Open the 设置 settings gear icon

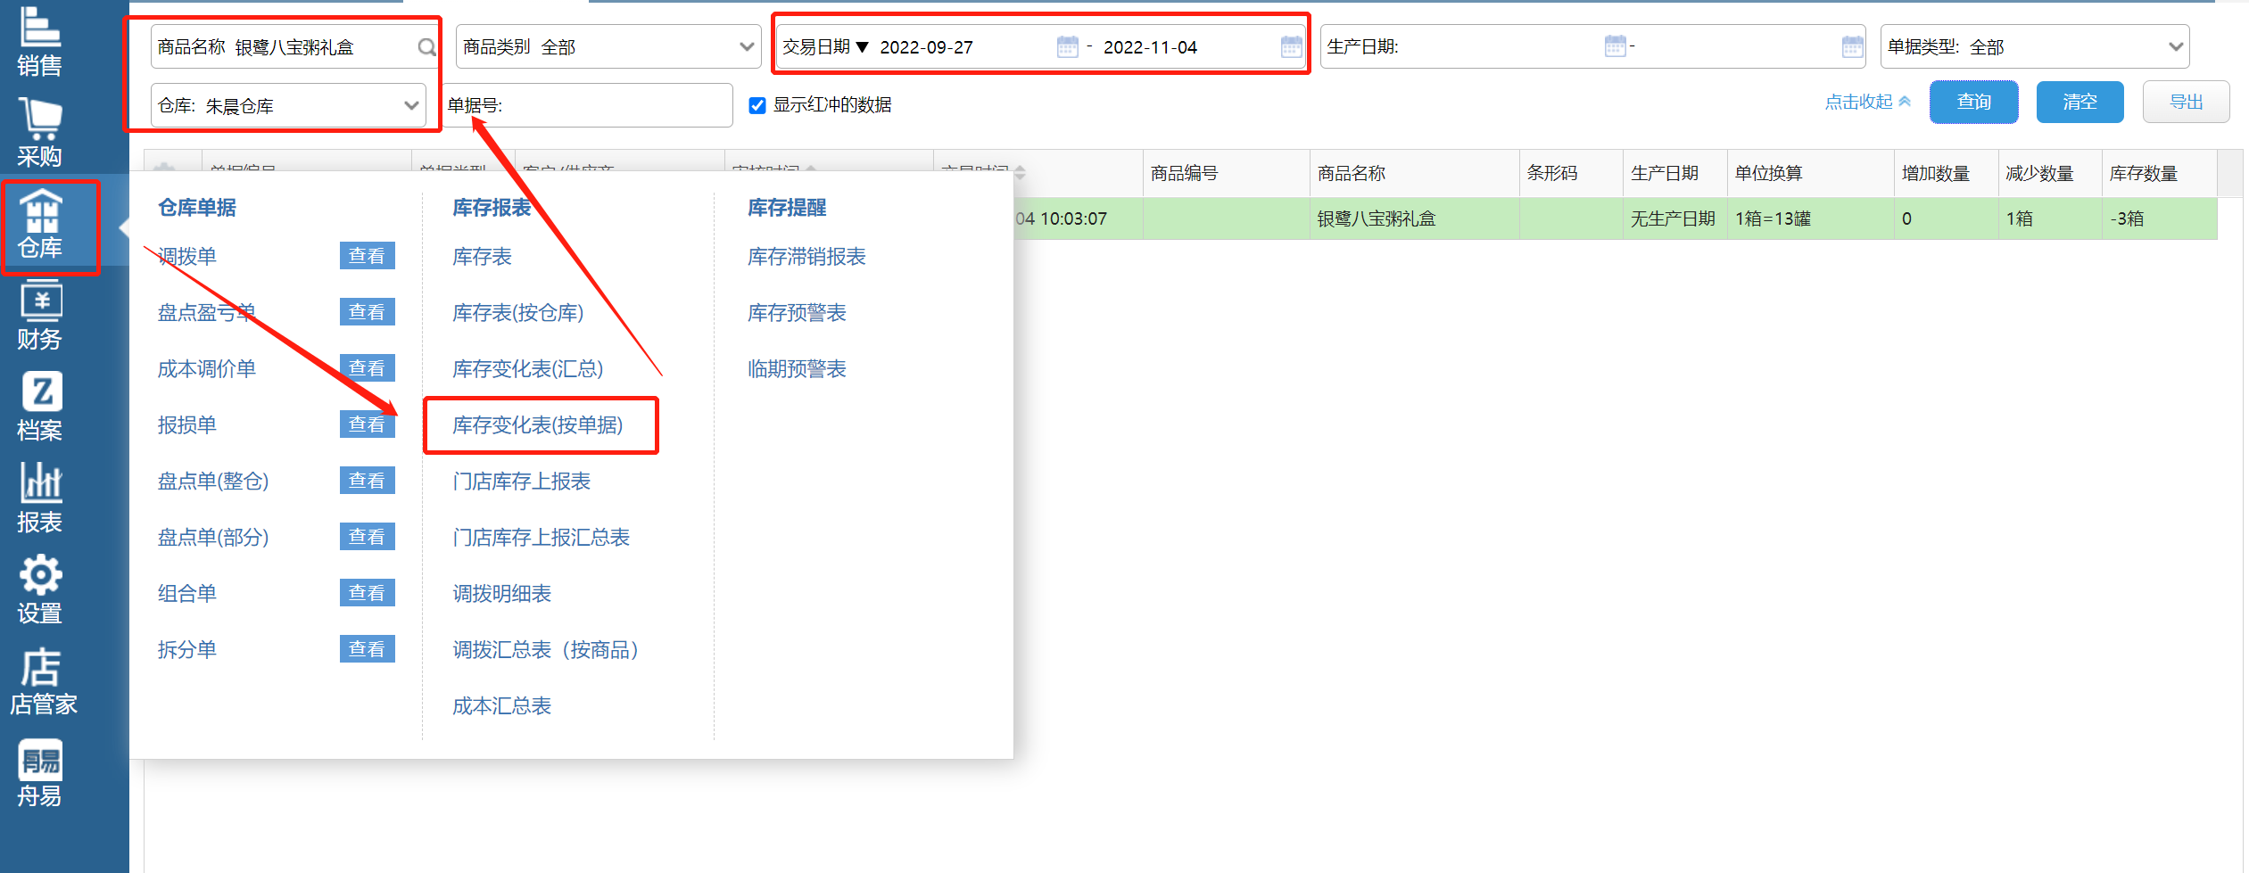(x=40, y=589)
